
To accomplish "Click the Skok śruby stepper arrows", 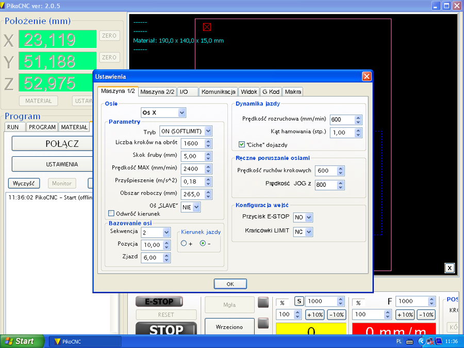I will coord(208,156).
